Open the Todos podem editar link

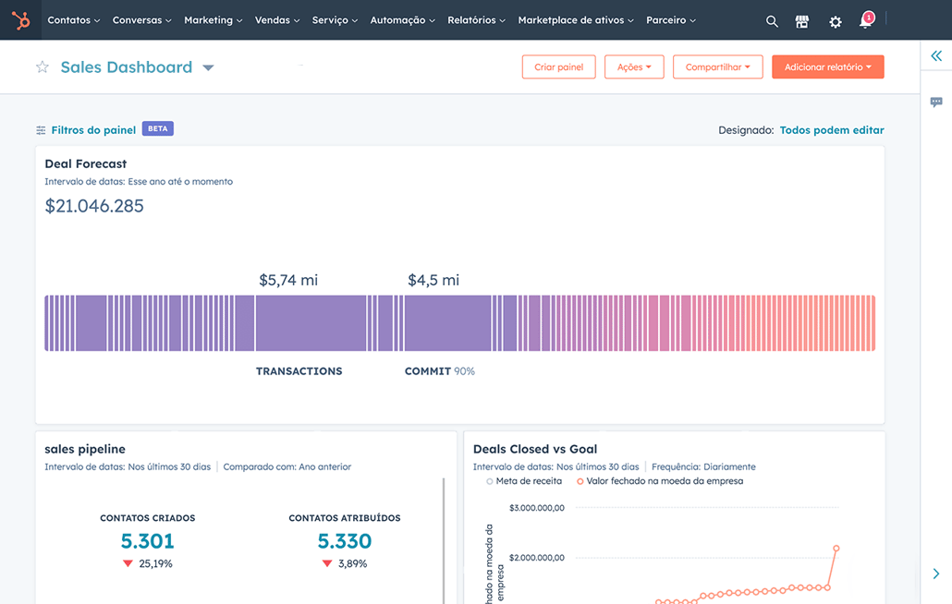tap(832, 130)
